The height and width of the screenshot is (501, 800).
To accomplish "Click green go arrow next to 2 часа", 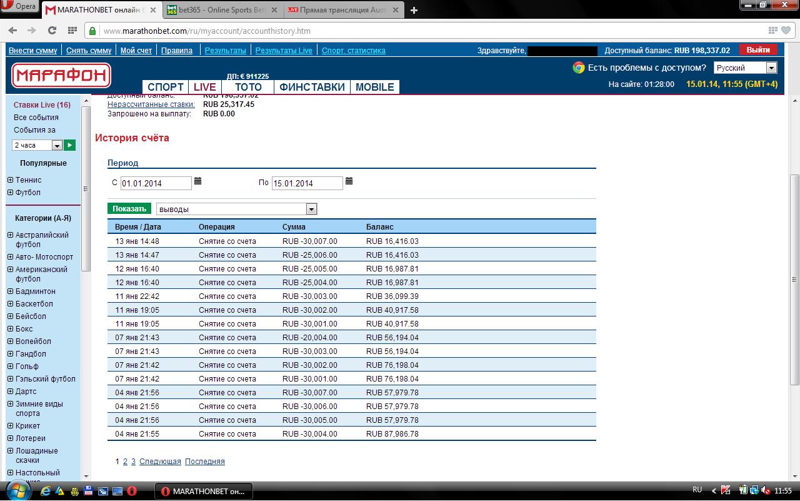I will point(70,145).
